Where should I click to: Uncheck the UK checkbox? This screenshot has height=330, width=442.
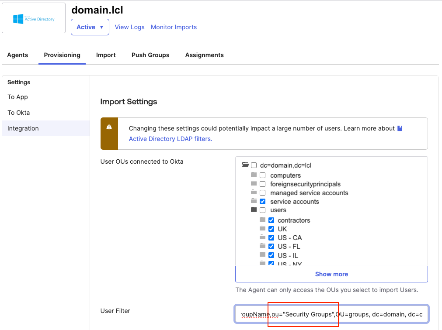point(271,229)
